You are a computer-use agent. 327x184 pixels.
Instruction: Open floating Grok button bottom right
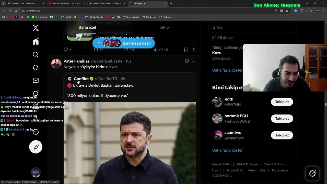tap(312, 174)
